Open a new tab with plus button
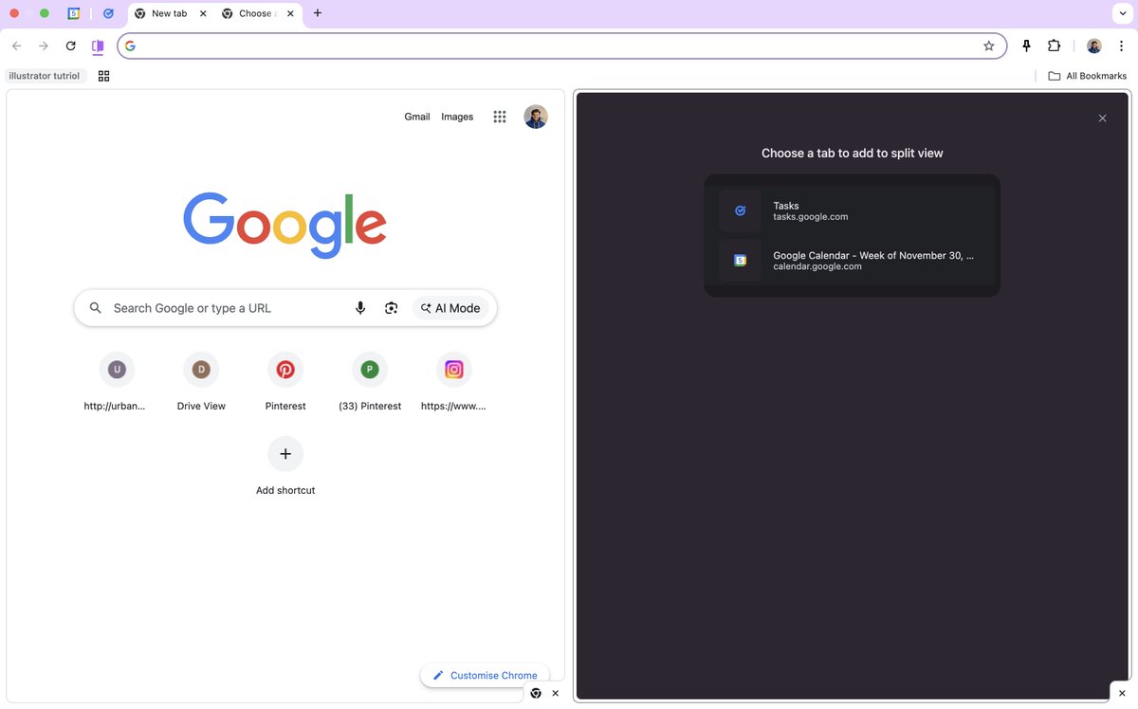Screen dimensions: 1138x709 (318, 13)
